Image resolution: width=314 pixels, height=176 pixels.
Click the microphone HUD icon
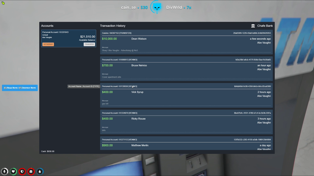4,172
